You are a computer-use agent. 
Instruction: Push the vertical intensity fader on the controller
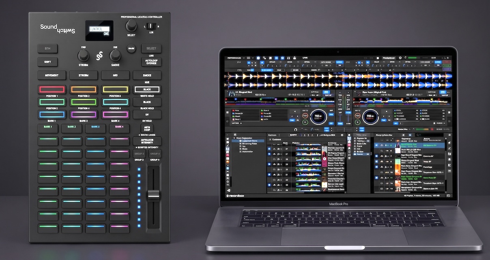click(153, 195)
